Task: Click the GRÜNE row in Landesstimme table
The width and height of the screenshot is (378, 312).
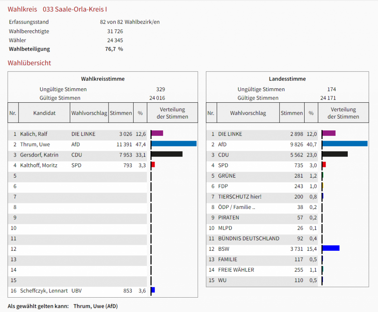Action: (227, 176)
